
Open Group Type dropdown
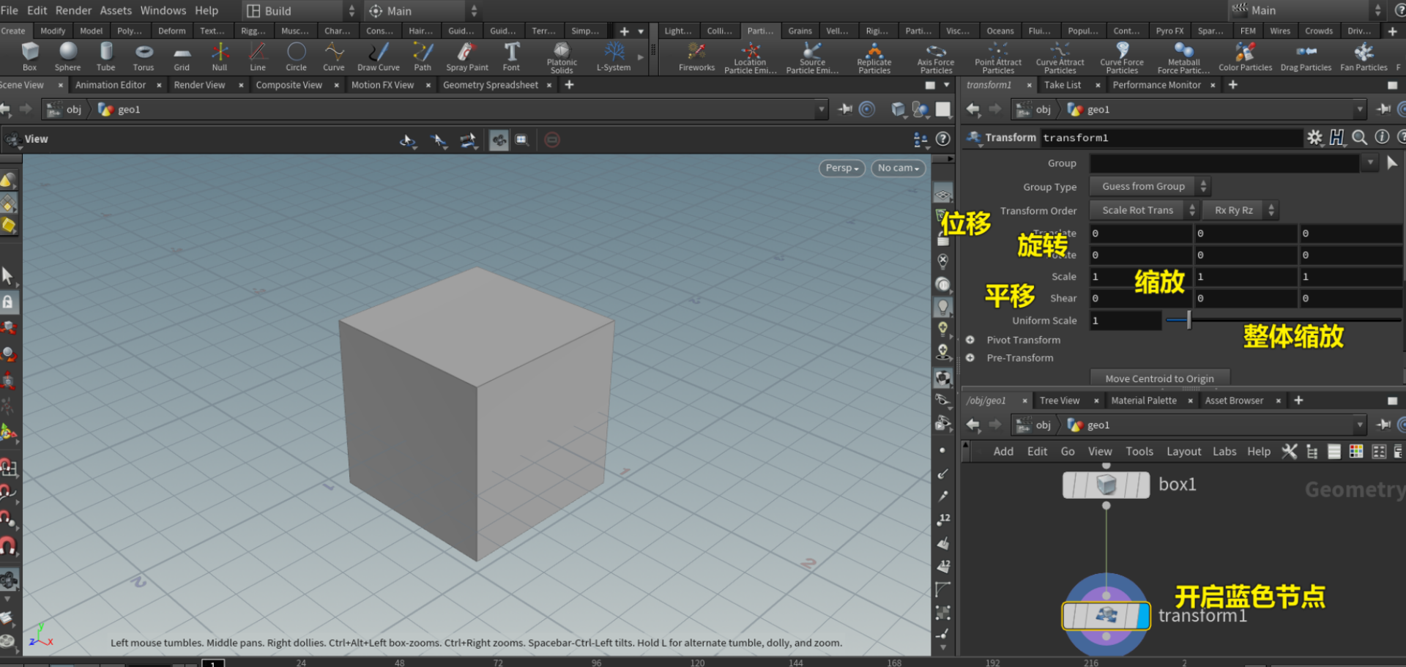(1149, 187)
